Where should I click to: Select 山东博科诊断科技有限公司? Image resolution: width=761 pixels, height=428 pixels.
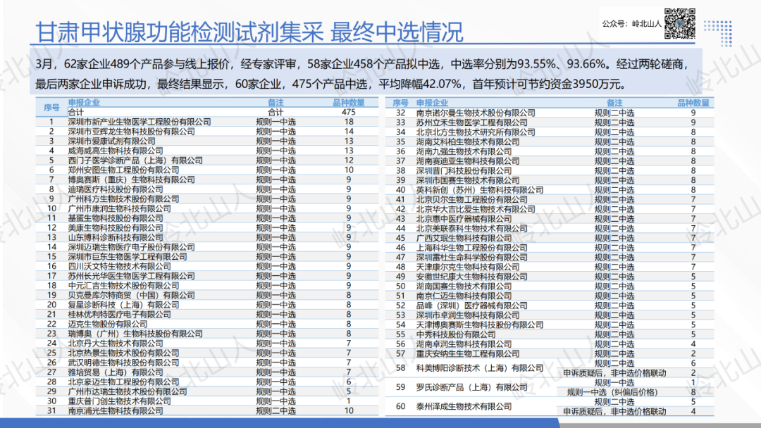click(x=116, y=237)
